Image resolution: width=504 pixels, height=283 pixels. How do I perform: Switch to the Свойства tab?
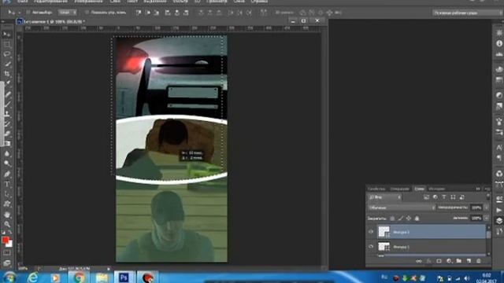pyautogui.click(x=376, y=189)
